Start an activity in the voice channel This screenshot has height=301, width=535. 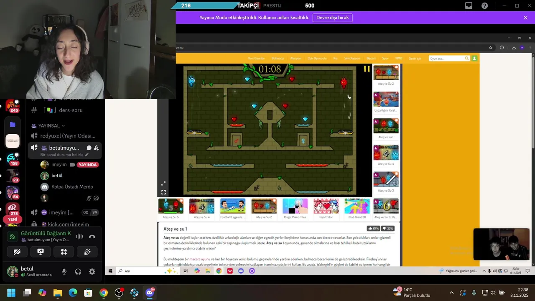[x=64, y=252]
